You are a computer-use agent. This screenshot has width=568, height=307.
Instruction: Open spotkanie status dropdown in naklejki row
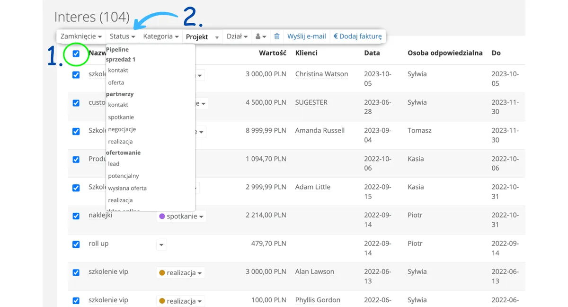click(x=181, y=217)
